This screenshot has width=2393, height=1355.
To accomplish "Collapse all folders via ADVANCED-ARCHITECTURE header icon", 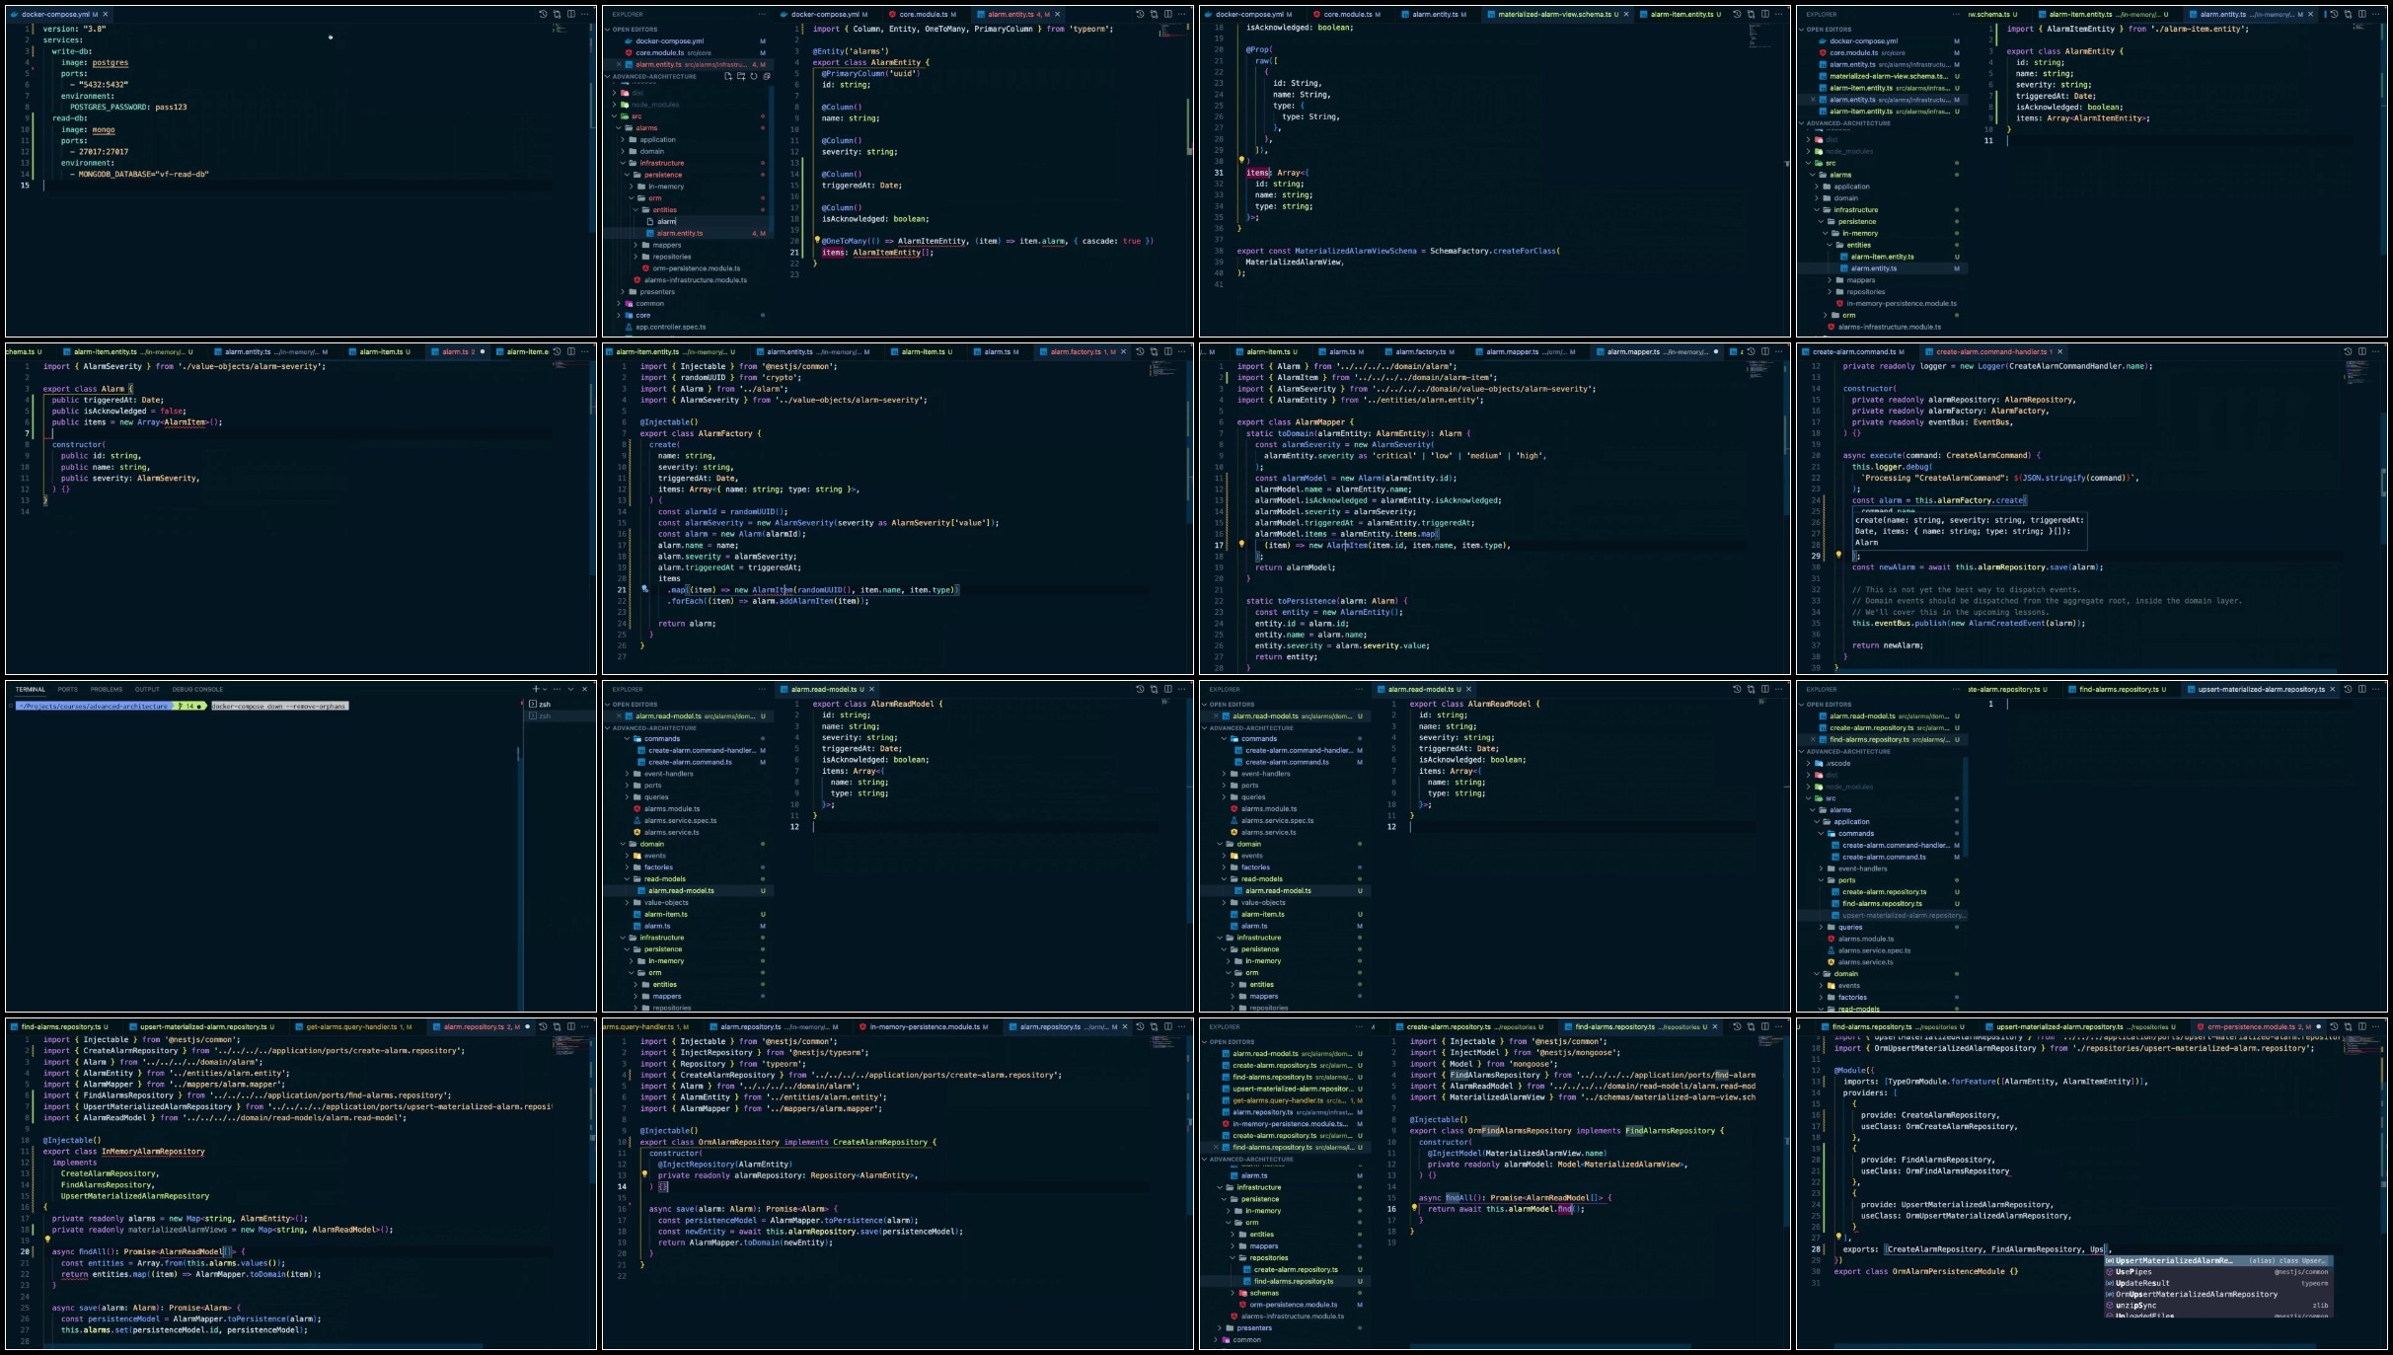I will pyautogui.click(x=767, y=76).
